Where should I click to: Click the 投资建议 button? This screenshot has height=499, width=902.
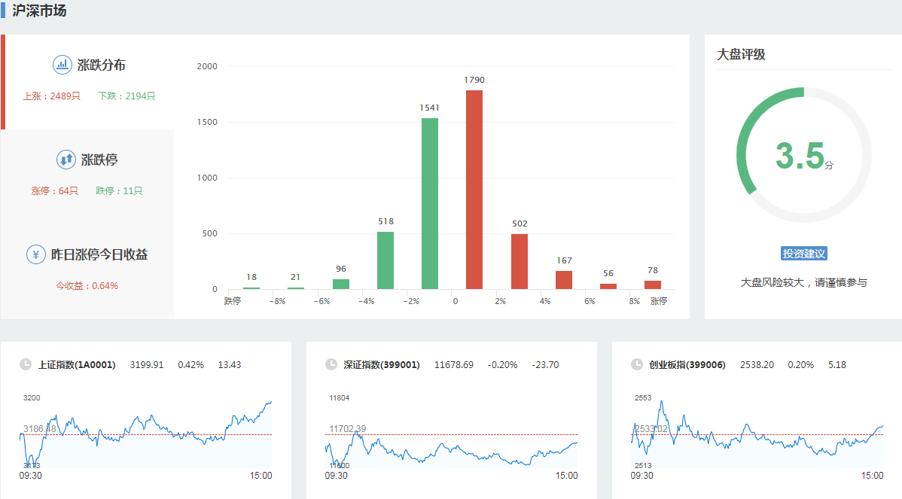pyautogui.click(x=804, y=254)
